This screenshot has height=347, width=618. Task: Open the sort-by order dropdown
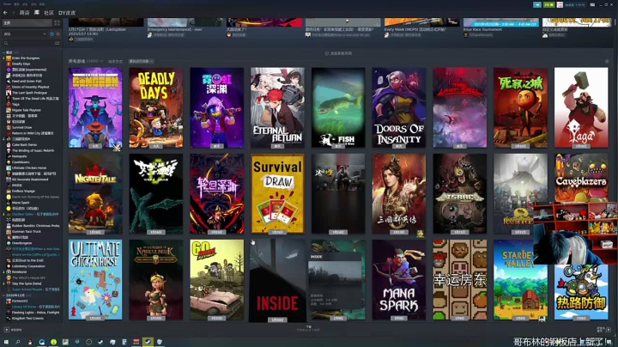[x=141, y=61]
